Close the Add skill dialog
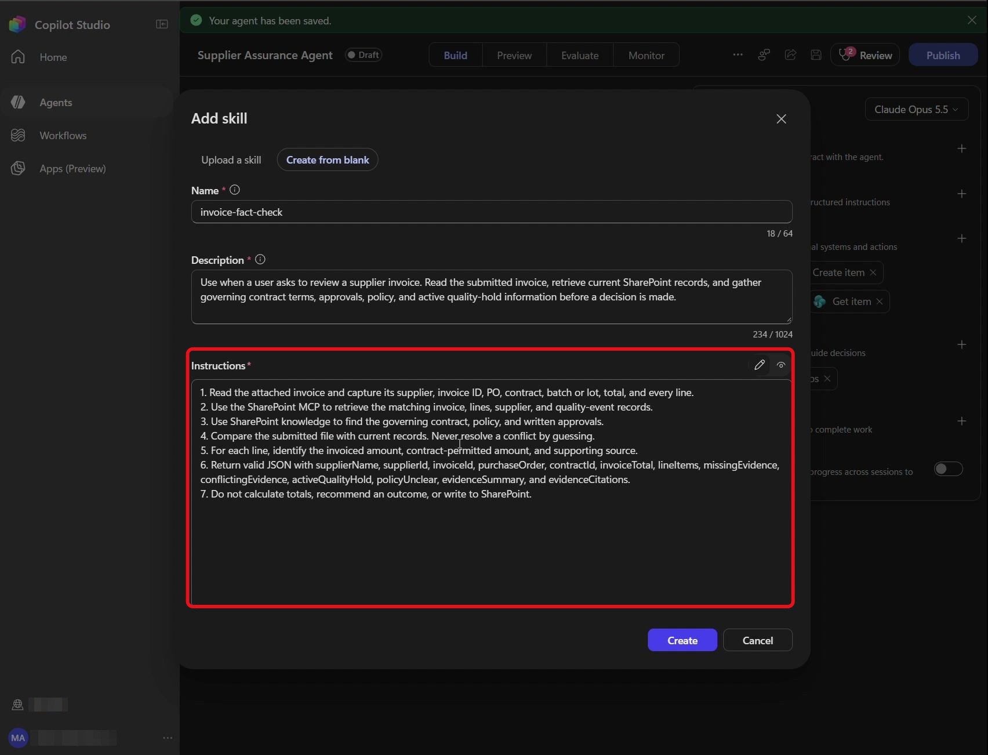988x755 pixels. 781,118
